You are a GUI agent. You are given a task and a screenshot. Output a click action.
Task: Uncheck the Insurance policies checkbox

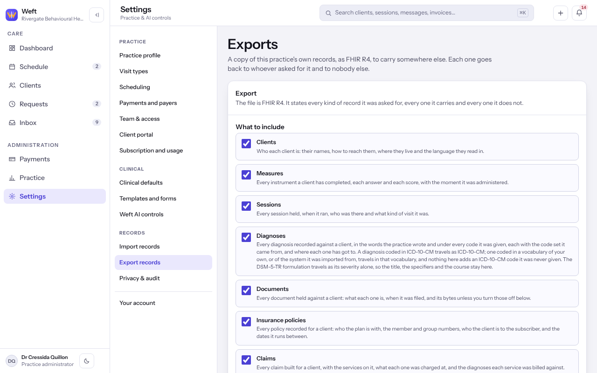pos(246,322)
